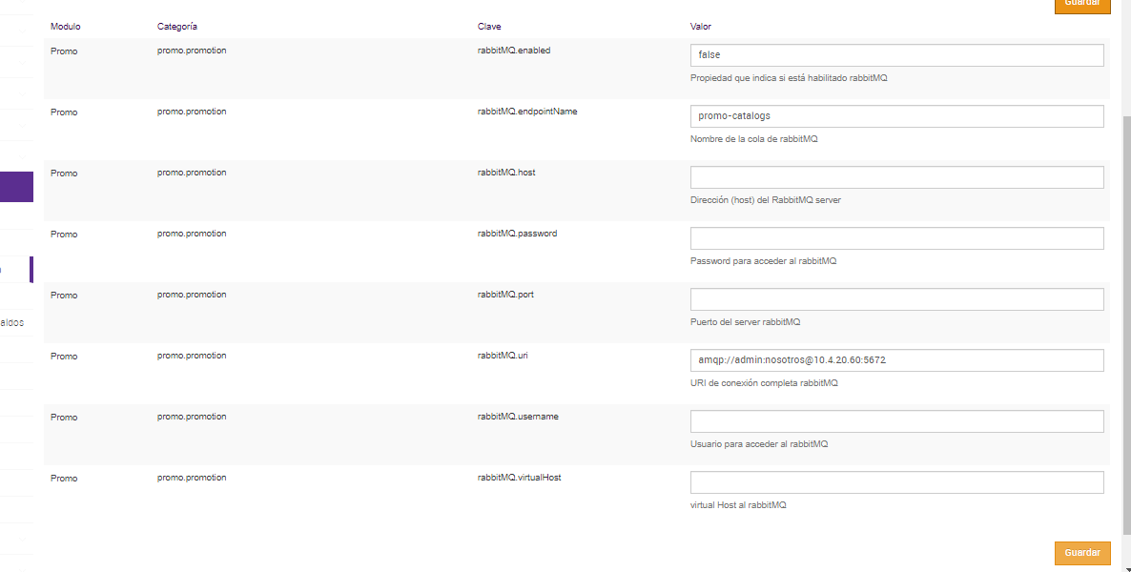The image size is (1131, 572).
Task: Click the vertical page scrollbar thumb
Action: tap(1125, 324)
